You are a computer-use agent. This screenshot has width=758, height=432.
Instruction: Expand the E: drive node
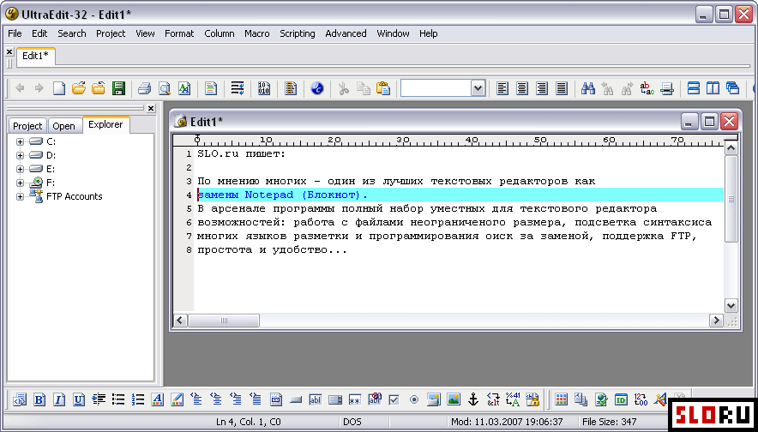20,169
